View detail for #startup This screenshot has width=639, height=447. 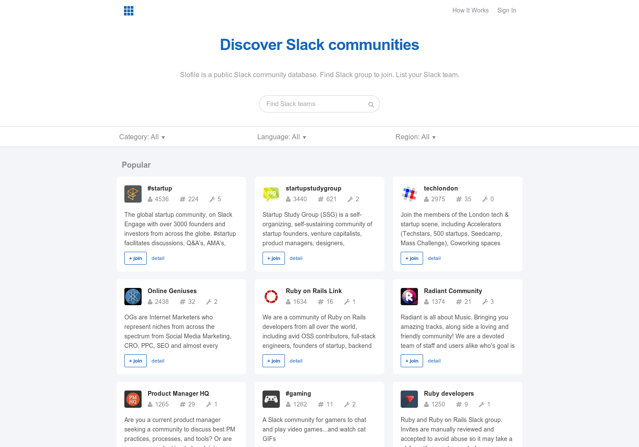[158, 258]
